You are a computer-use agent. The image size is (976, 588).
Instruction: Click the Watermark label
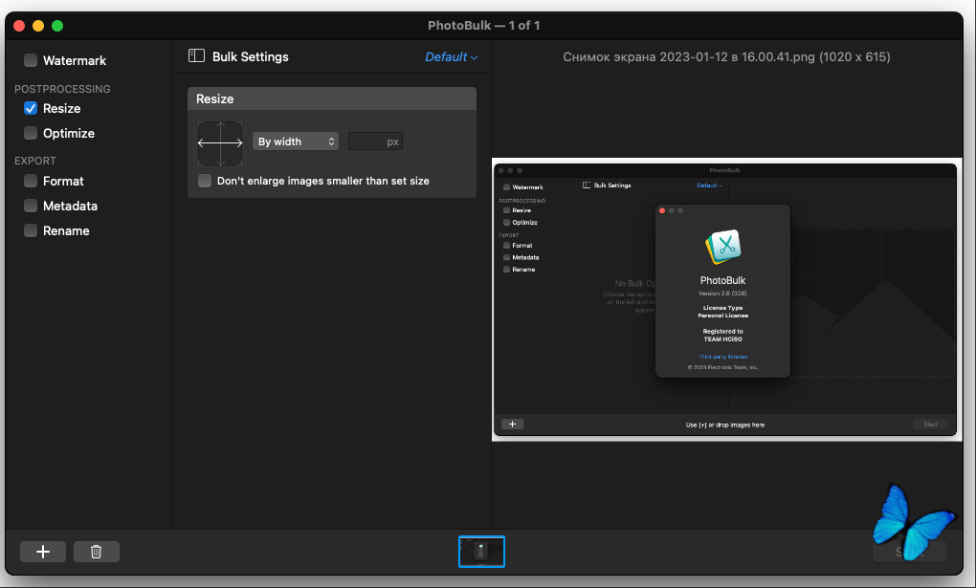tap(75, 60)
